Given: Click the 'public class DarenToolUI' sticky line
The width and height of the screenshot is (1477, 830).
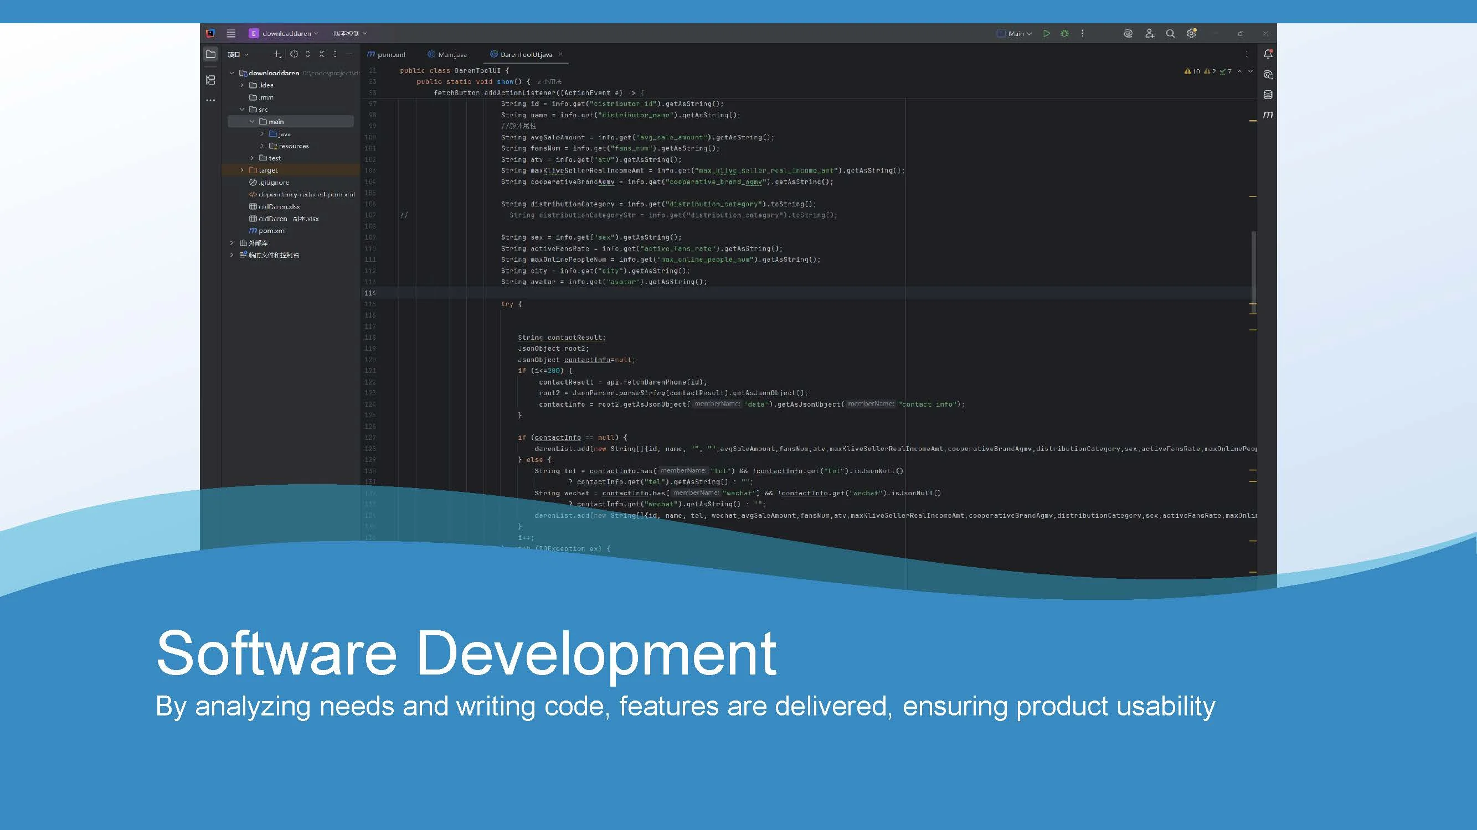Looking at the screenshot, I should tap(454, 70).
